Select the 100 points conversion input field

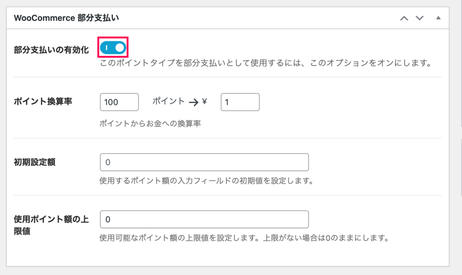(119, 102)
